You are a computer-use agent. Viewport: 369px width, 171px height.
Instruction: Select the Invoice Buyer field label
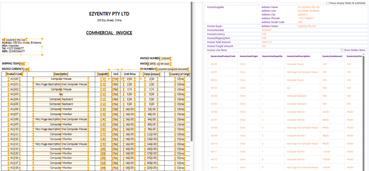[x=214, y=26]
